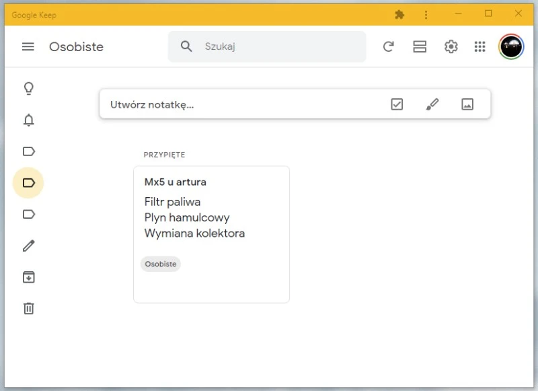Click the Szukaj search field

point(267,46)
